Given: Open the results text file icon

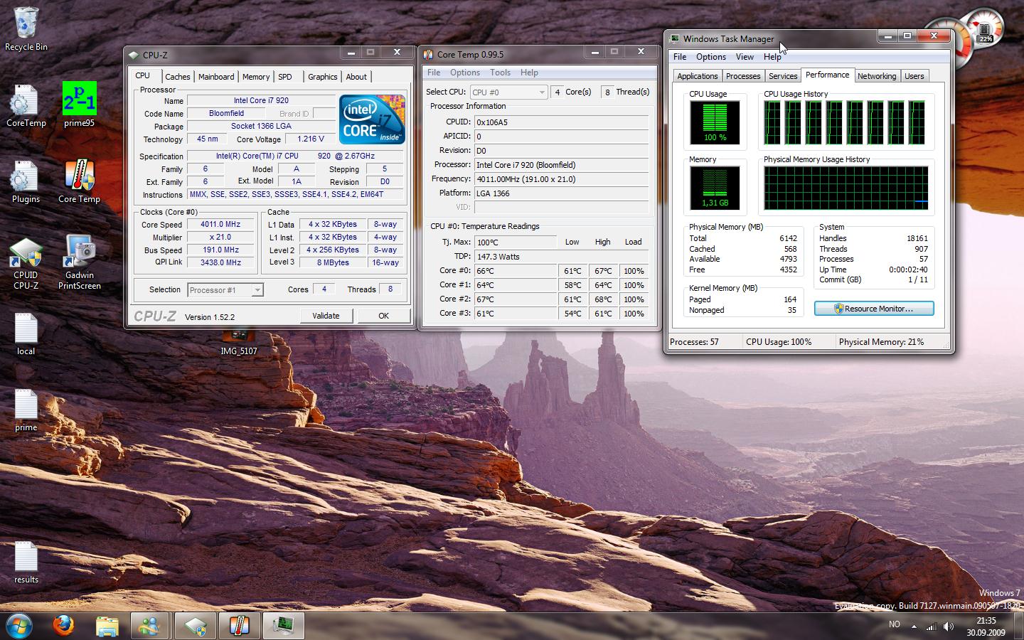Looking at the screenshot, I should coord(26,562).
